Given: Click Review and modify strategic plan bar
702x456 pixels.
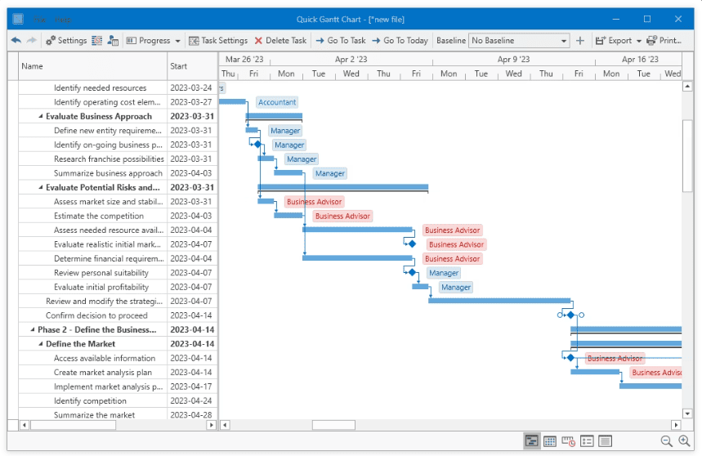Looking at the screenshot, I should tap(499, 301).
